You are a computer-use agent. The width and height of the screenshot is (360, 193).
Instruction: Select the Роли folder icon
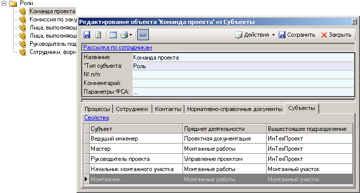coord(13,4)
